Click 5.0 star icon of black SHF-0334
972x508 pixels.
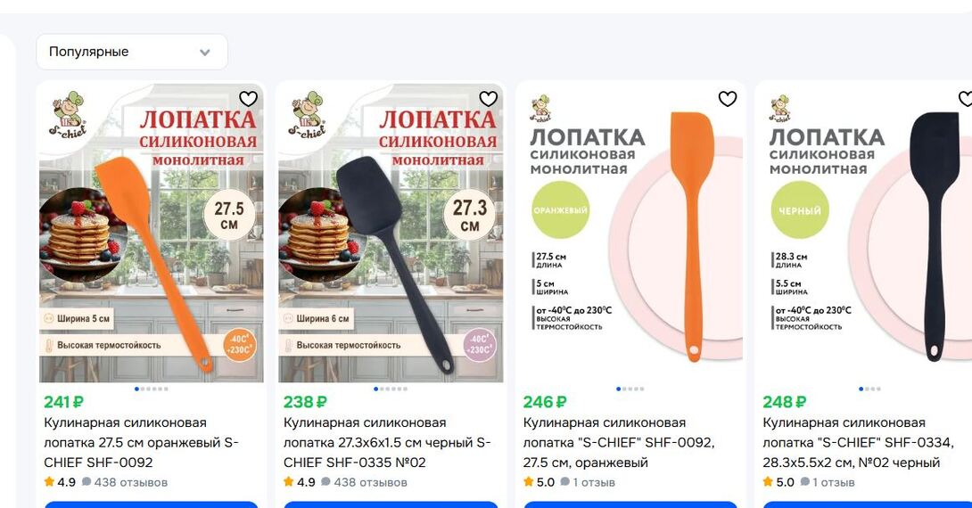[768, 481]
